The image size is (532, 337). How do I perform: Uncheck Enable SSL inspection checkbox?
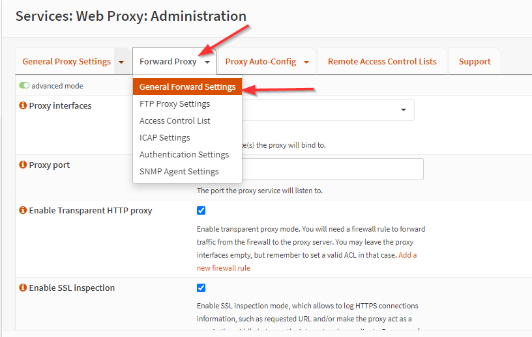[201, 288]
